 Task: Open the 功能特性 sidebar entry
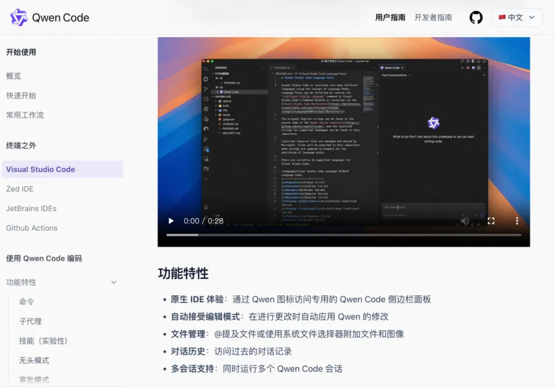pos(21,283)
